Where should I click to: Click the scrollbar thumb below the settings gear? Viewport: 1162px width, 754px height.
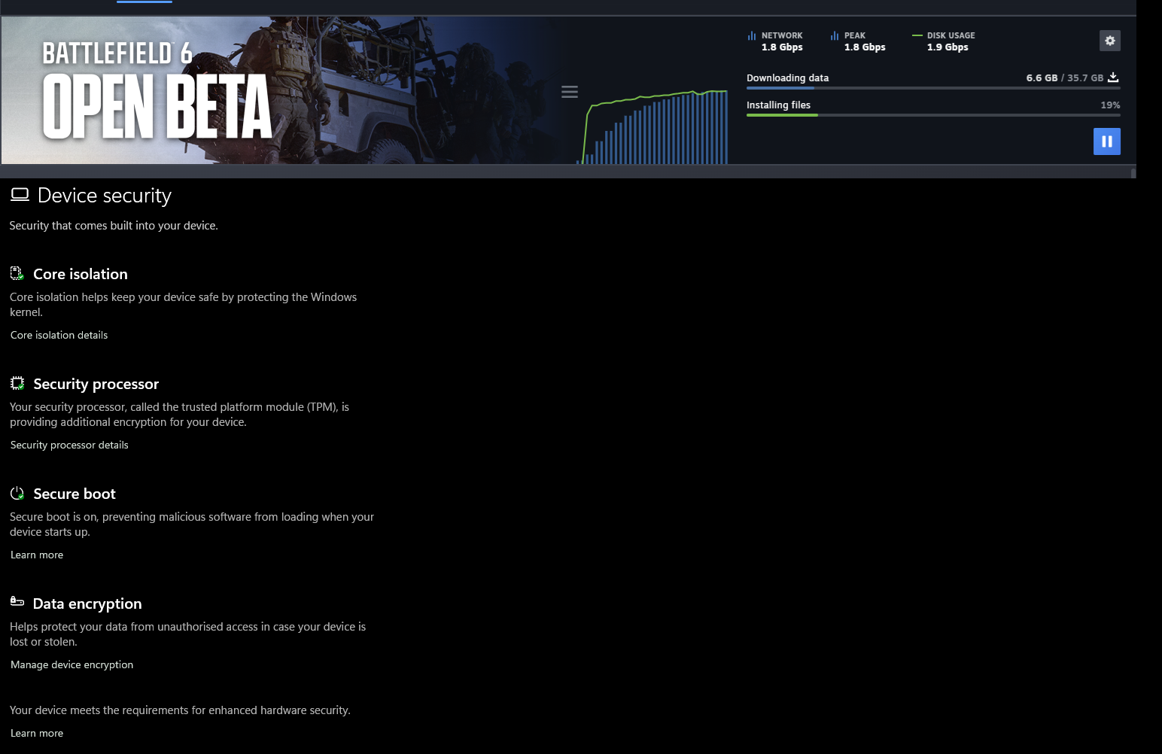(1133, 173)
